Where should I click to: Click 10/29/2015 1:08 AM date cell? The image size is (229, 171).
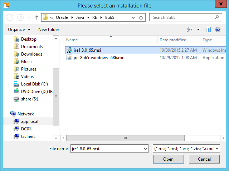click(178, 58)
